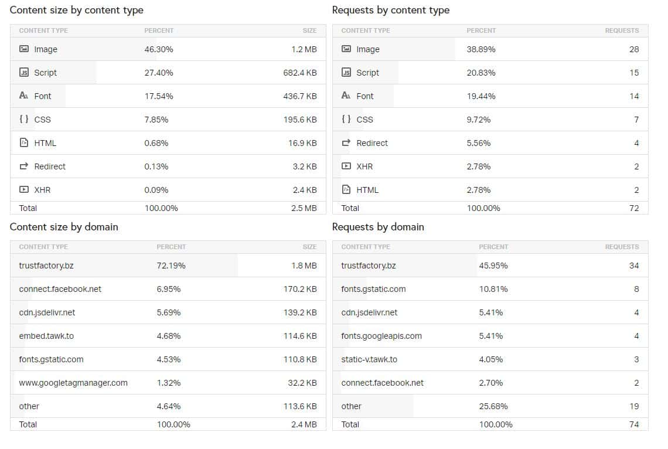This screenshot has width=668, height=449.
Task: Click the XHR icon in Content size table
Action: [x=24, y=189]
